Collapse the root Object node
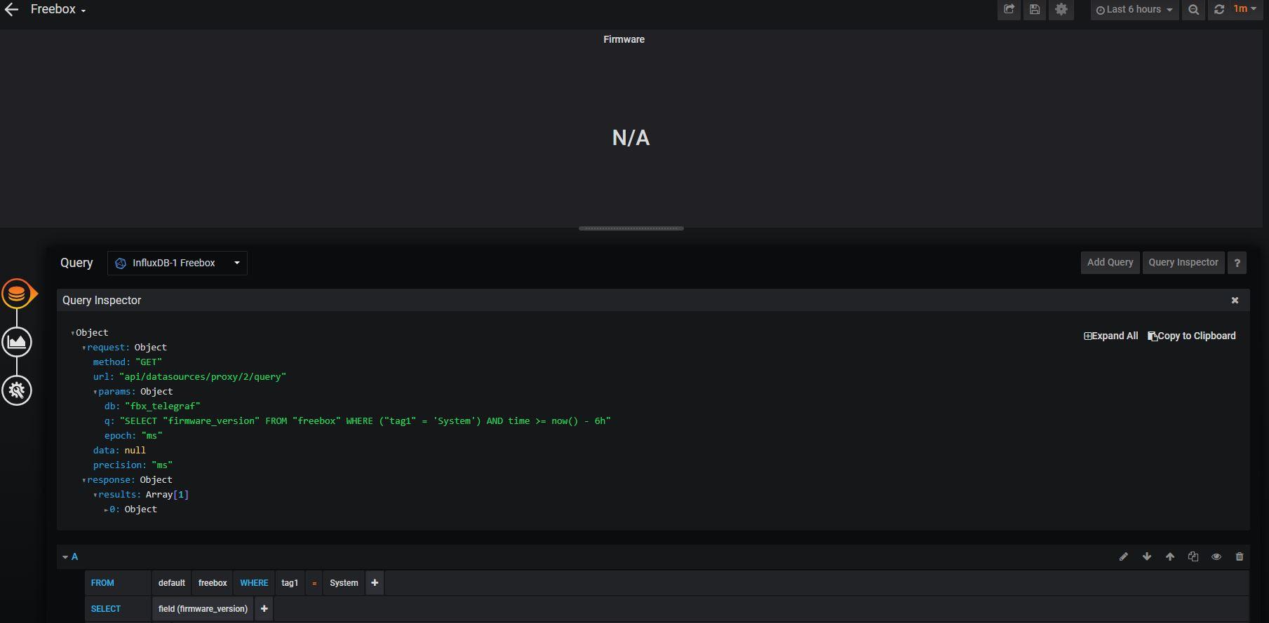This screenshot has width=1269, height=623. tap(72, 333)
